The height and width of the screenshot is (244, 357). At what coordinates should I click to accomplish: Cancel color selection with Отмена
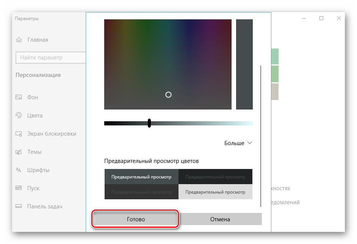pos(220,219)
